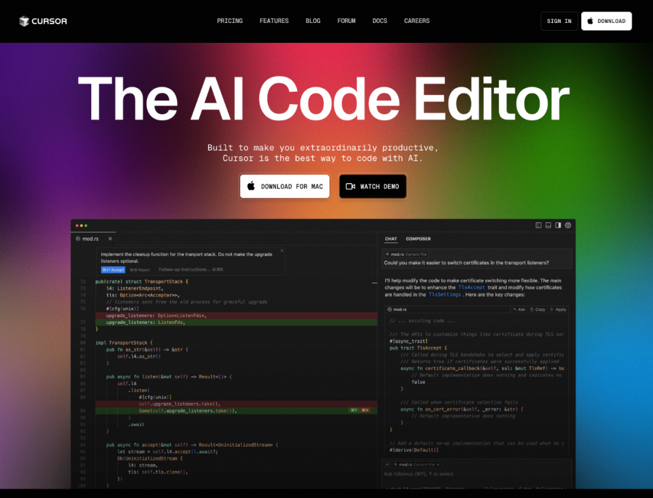Image resolution: width=653 pixels, height=498 pixels.
Task: Click the green 'upgrade_listeners: ListenFds,' line
Action: point(236,322)
